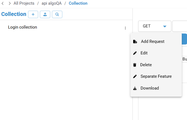Choose Separate Feature menu option
187x120 pixels.
(156, 76)
